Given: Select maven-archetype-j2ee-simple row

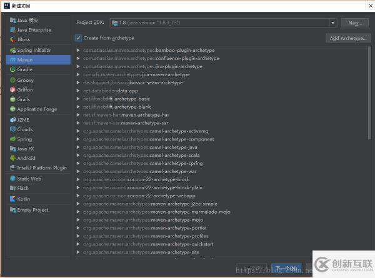Looking at the screenshot, I should tap(221, 204).
